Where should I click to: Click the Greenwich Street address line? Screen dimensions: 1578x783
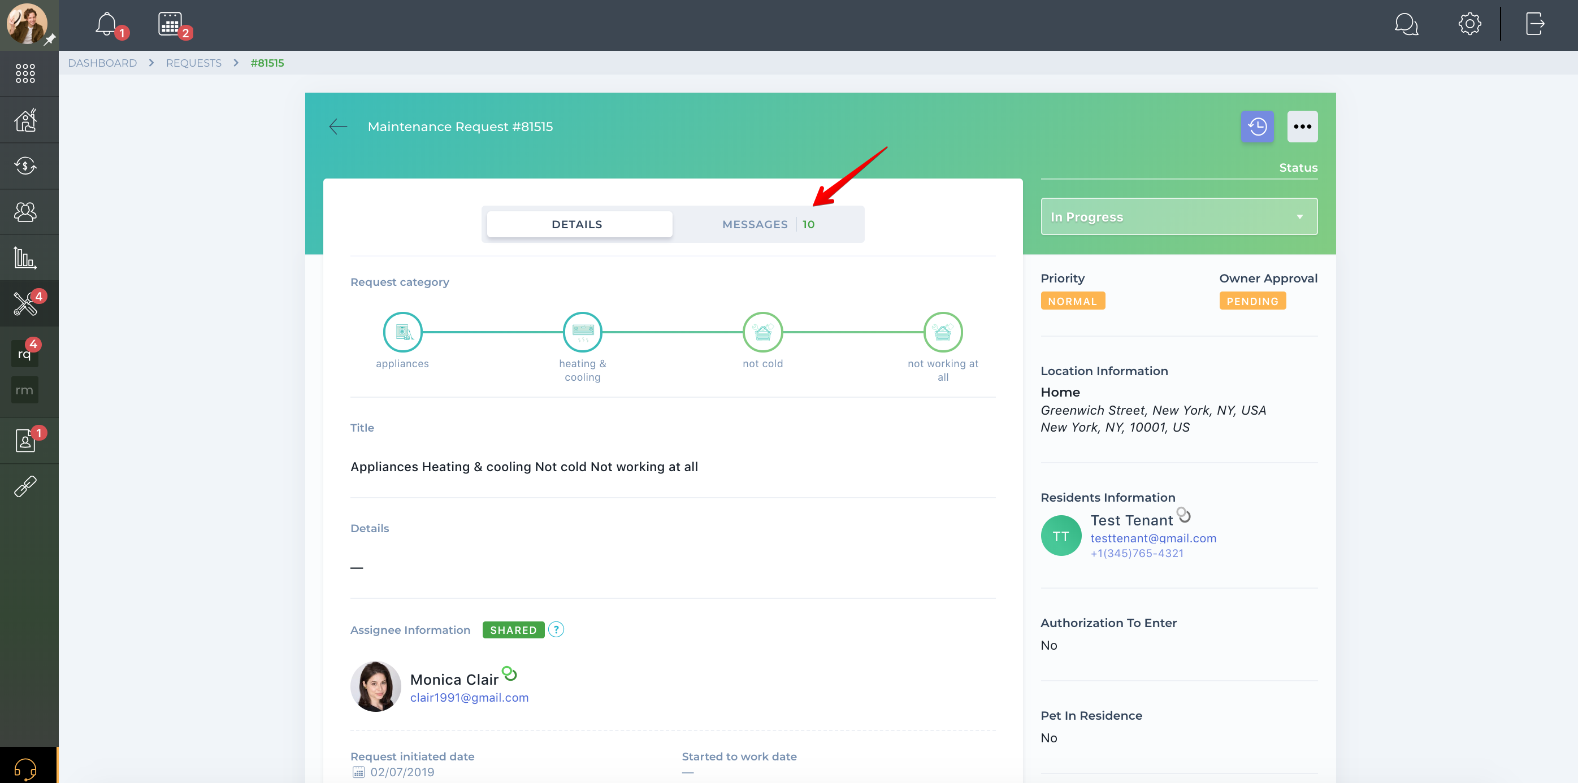pos(1153,410)
